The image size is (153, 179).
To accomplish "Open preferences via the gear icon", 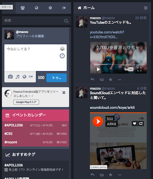I will 50,8.
